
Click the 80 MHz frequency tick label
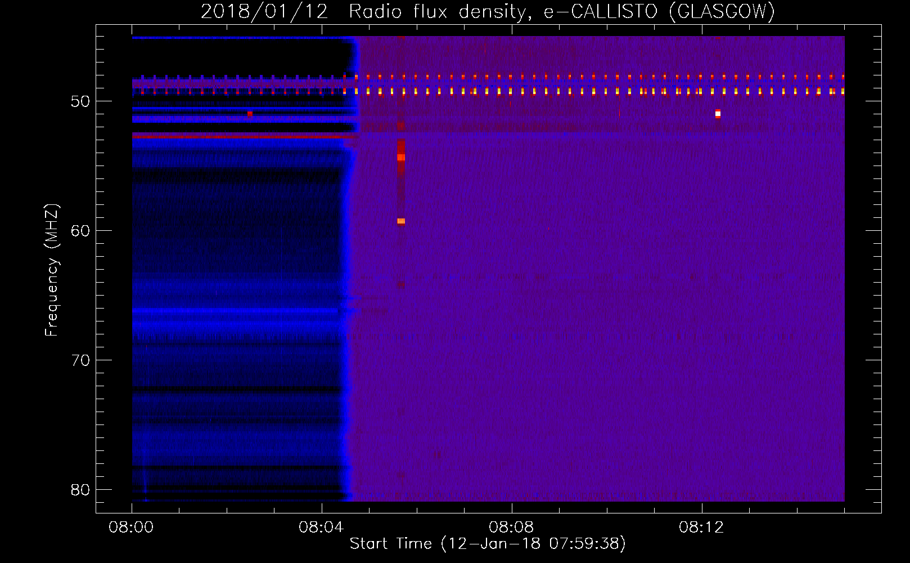coord(80,490)
